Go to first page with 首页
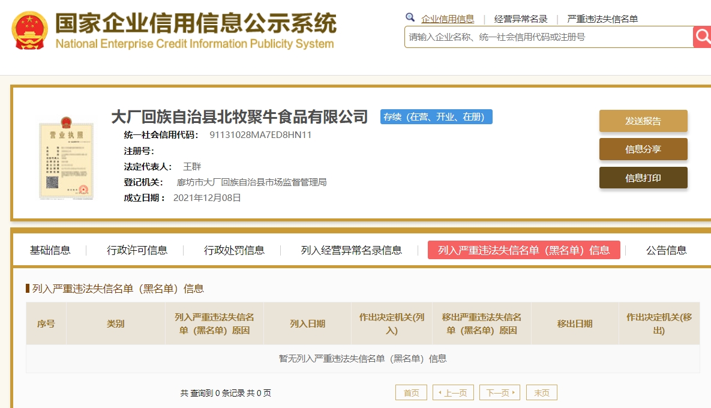Image resolution: width=711 pixels, height=408 pixels. [x=411, y=392]
